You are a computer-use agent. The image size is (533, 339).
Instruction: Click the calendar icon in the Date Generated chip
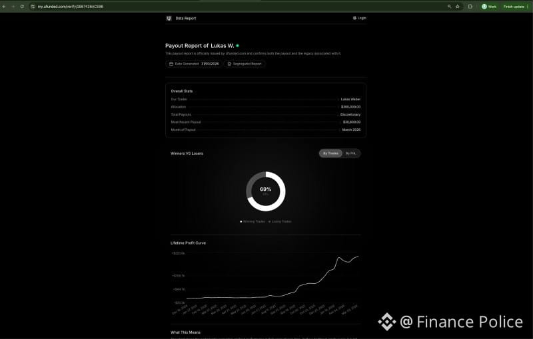click(171, 64)
